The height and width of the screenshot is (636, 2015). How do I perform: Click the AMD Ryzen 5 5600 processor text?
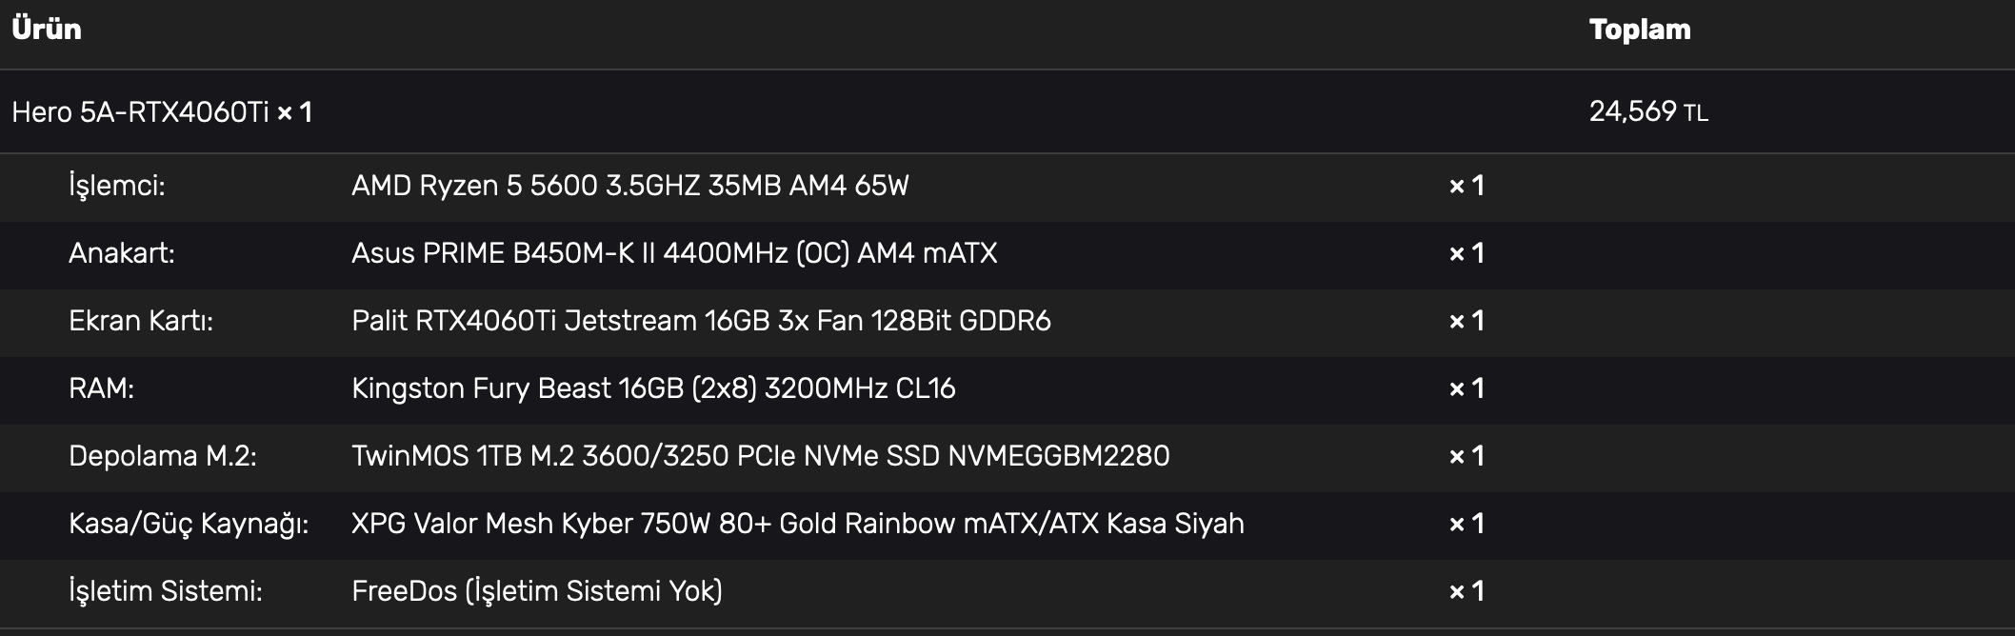[x=629, y=186]
